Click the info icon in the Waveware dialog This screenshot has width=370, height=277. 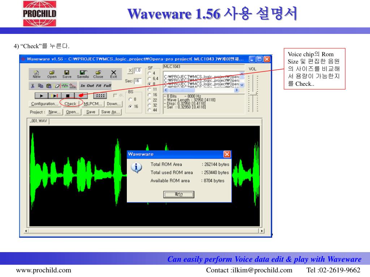point(136,168)
